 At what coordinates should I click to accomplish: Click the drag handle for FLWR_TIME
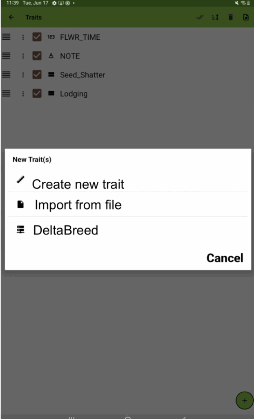(6, 37)
